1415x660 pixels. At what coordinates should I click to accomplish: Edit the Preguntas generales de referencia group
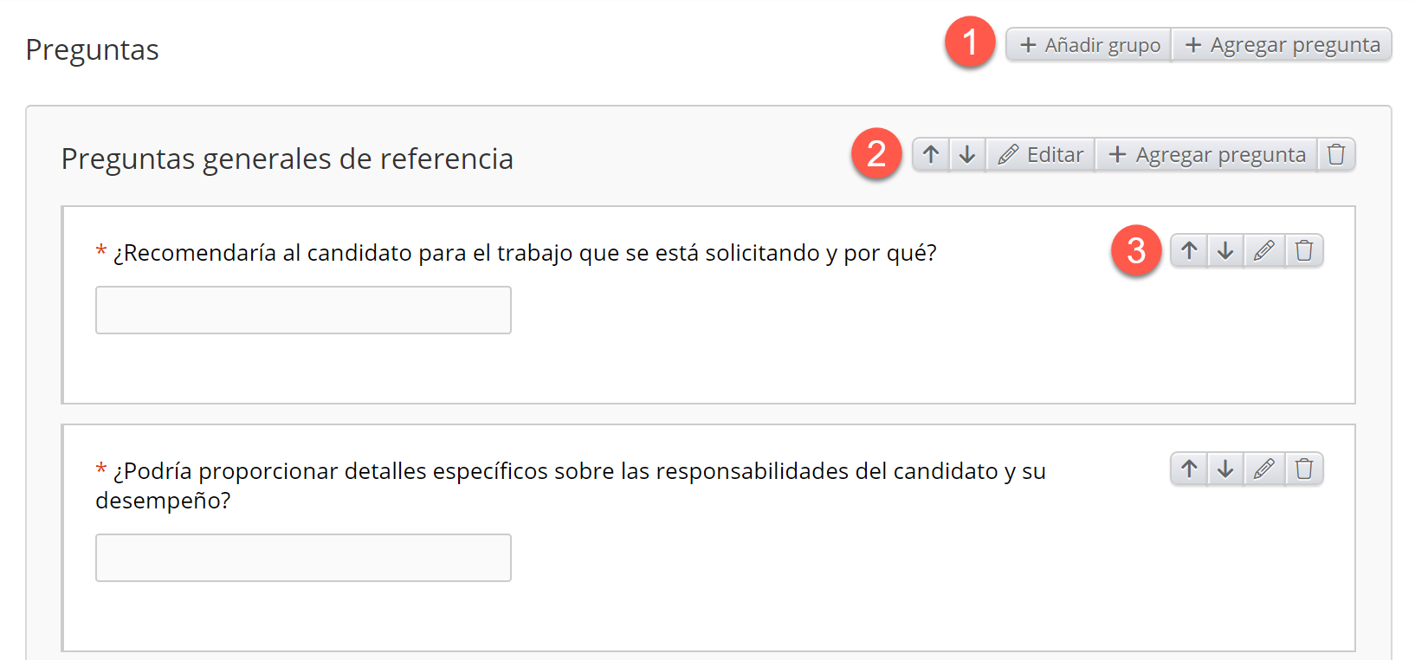(x=1041, y=155)
